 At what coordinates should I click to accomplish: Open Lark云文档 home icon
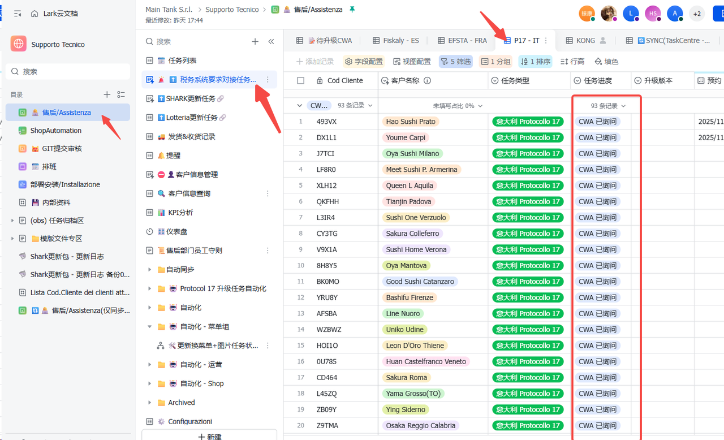pyautogui.click(x=35, y=14)
